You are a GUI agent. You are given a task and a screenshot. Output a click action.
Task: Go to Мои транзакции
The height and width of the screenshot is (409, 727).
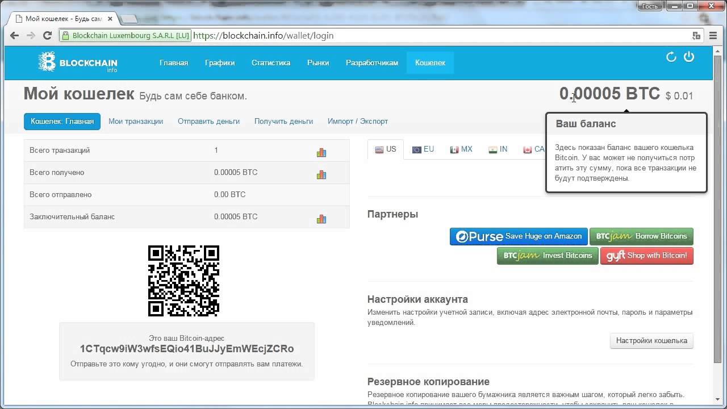click(x=136, y=121)
